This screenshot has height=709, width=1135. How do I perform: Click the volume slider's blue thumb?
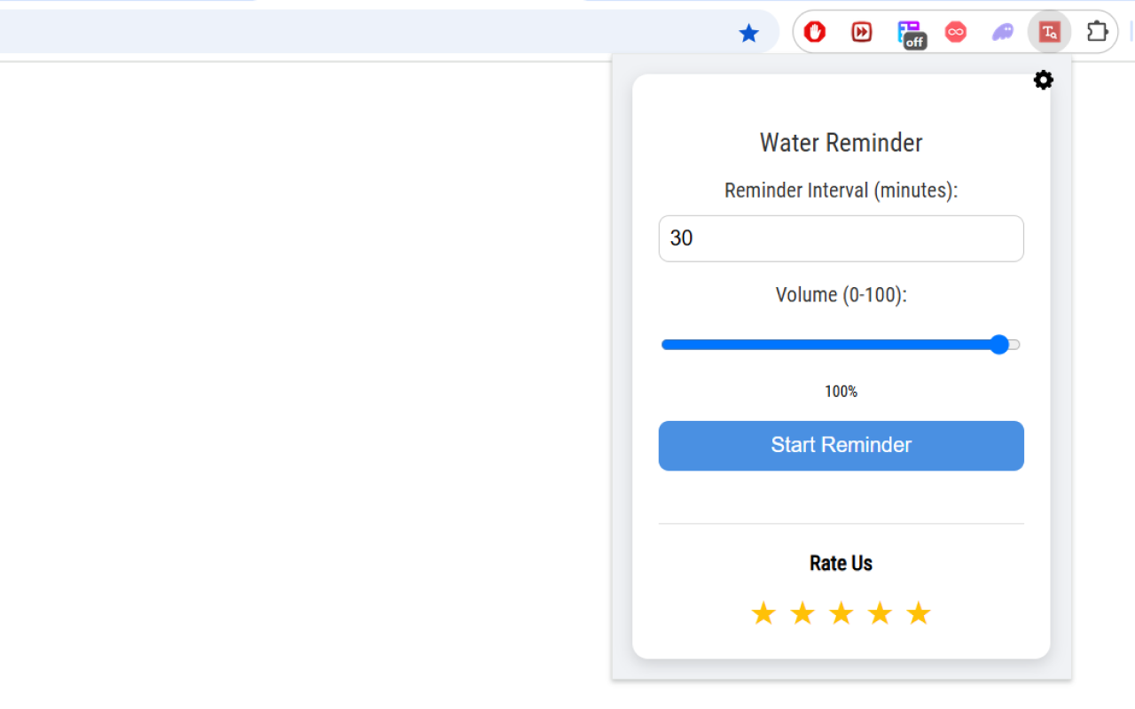999,345
